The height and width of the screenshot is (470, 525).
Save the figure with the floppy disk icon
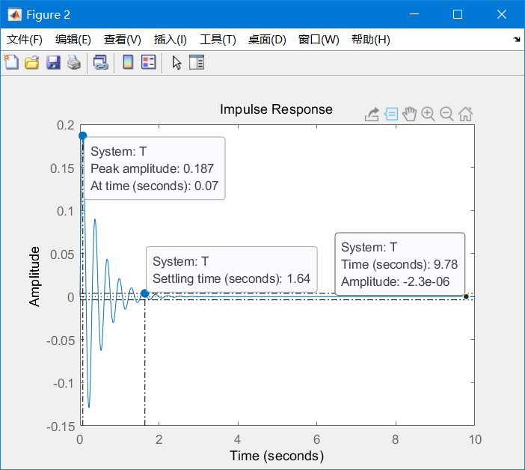tap(53, 62)
